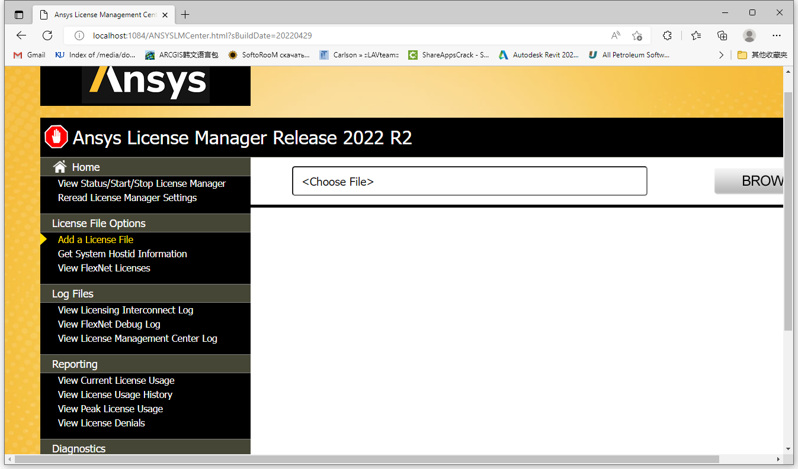
Task: Click the Diagnostics section header
Action: point(145,447)
